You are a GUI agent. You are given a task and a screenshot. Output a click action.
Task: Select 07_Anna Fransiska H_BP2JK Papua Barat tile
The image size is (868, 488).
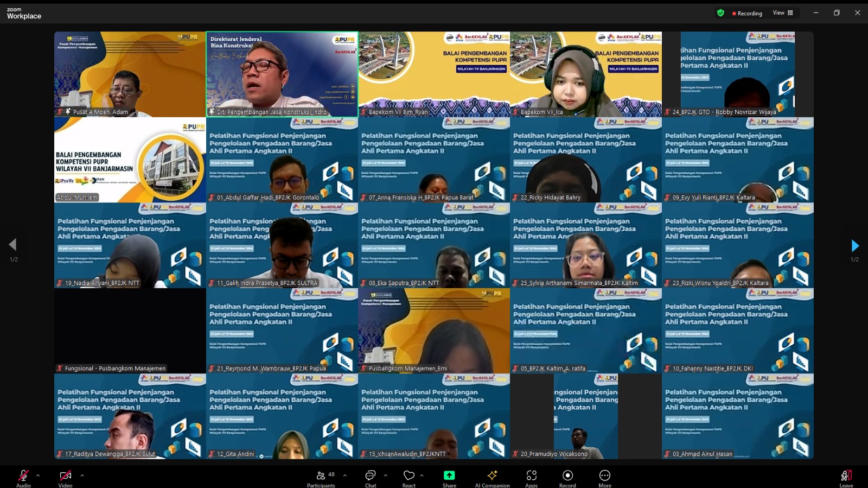tap(434, 160)
